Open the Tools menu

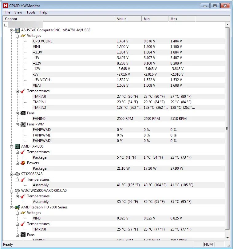coord(31,12)
